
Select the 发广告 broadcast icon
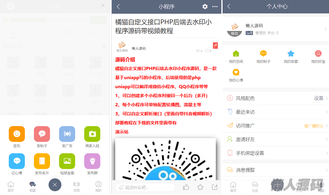click(67, 134)
